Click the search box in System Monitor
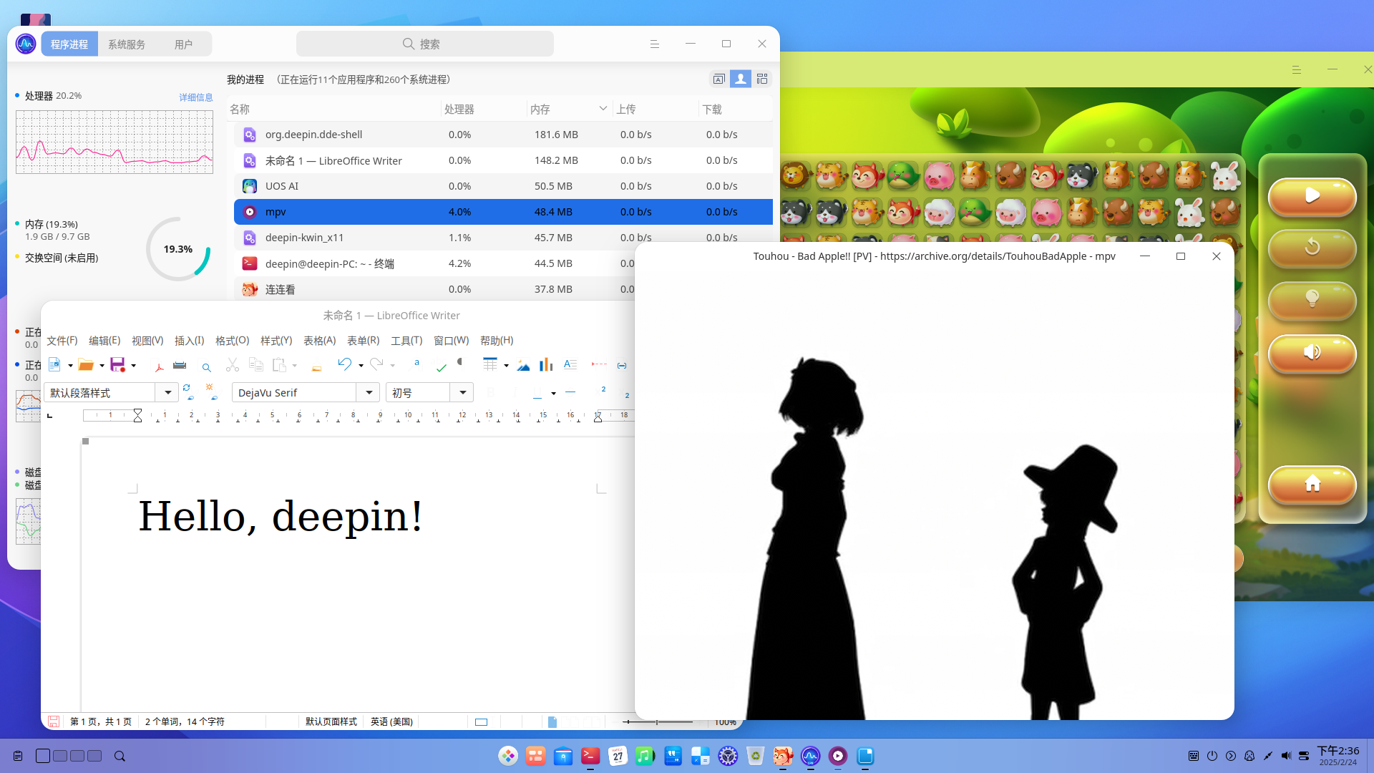The image size is (1374, 773). pyautogui.click(x=425, y=44)
